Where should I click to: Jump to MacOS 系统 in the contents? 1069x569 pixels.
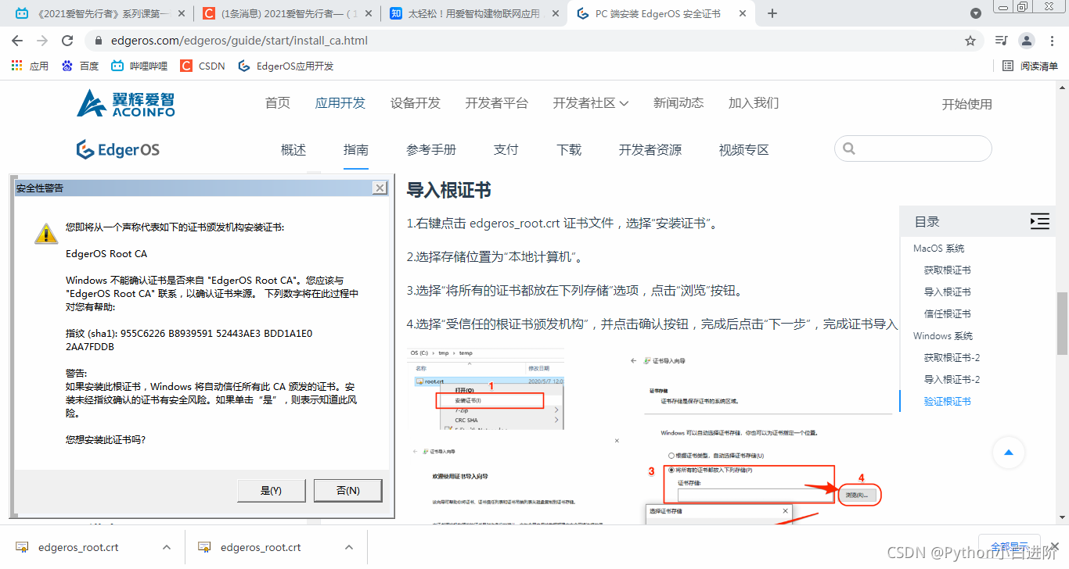938,249
